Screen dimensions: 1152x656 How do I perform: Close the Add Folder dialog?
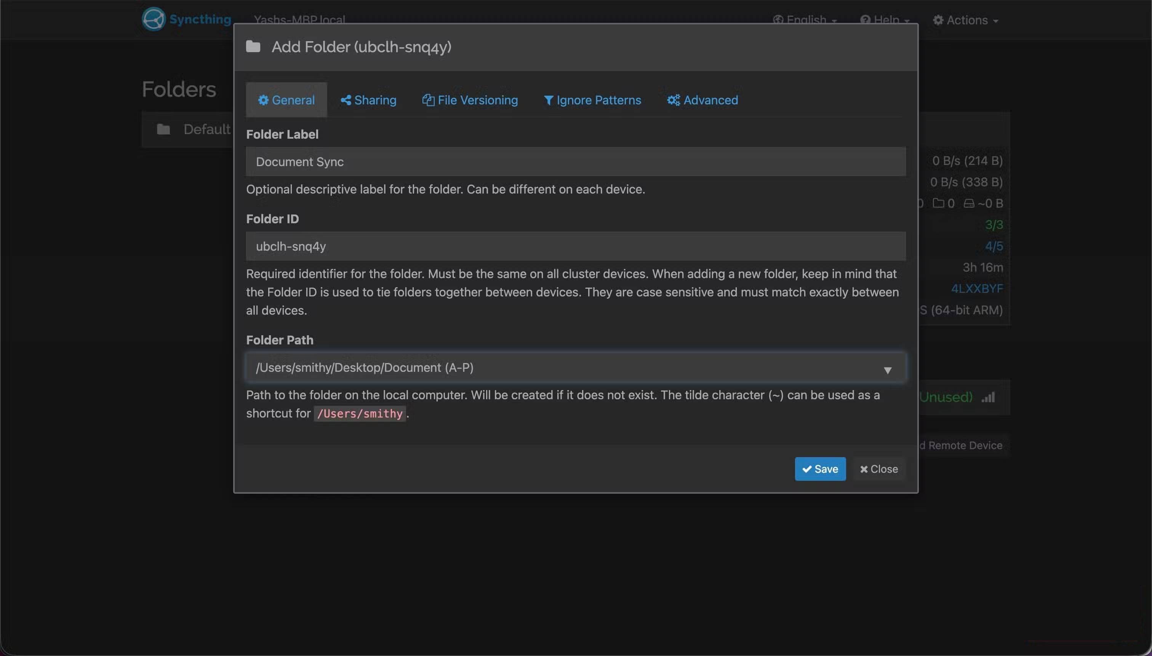click(878, 469)
